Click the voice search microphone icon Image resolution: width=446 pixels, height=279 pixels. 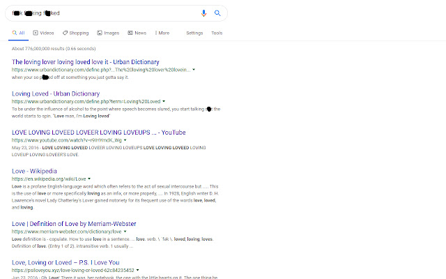203,13
